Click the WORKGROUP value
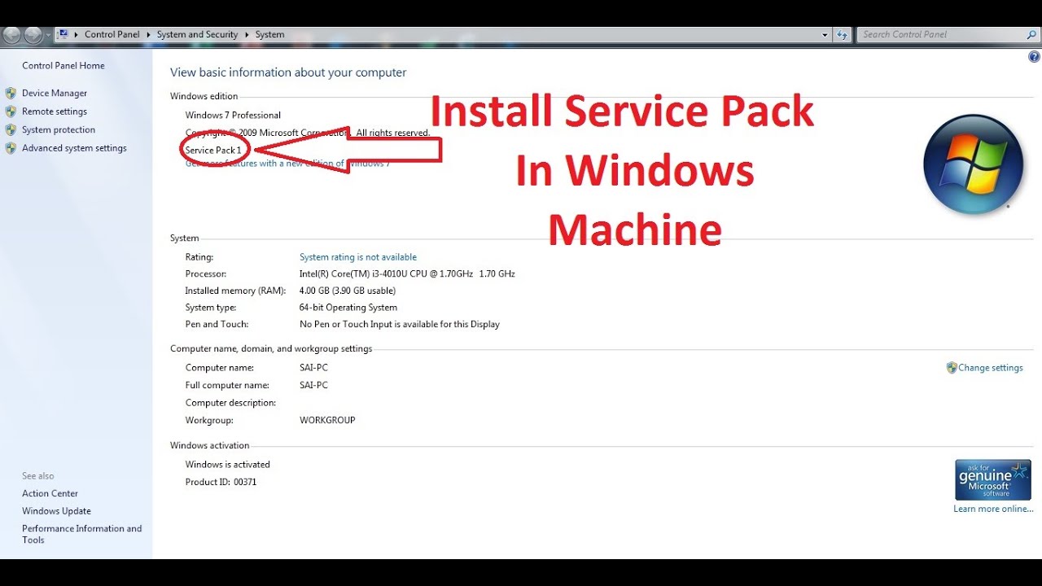Screen dimensions: 1042x586 click(327, 421)
